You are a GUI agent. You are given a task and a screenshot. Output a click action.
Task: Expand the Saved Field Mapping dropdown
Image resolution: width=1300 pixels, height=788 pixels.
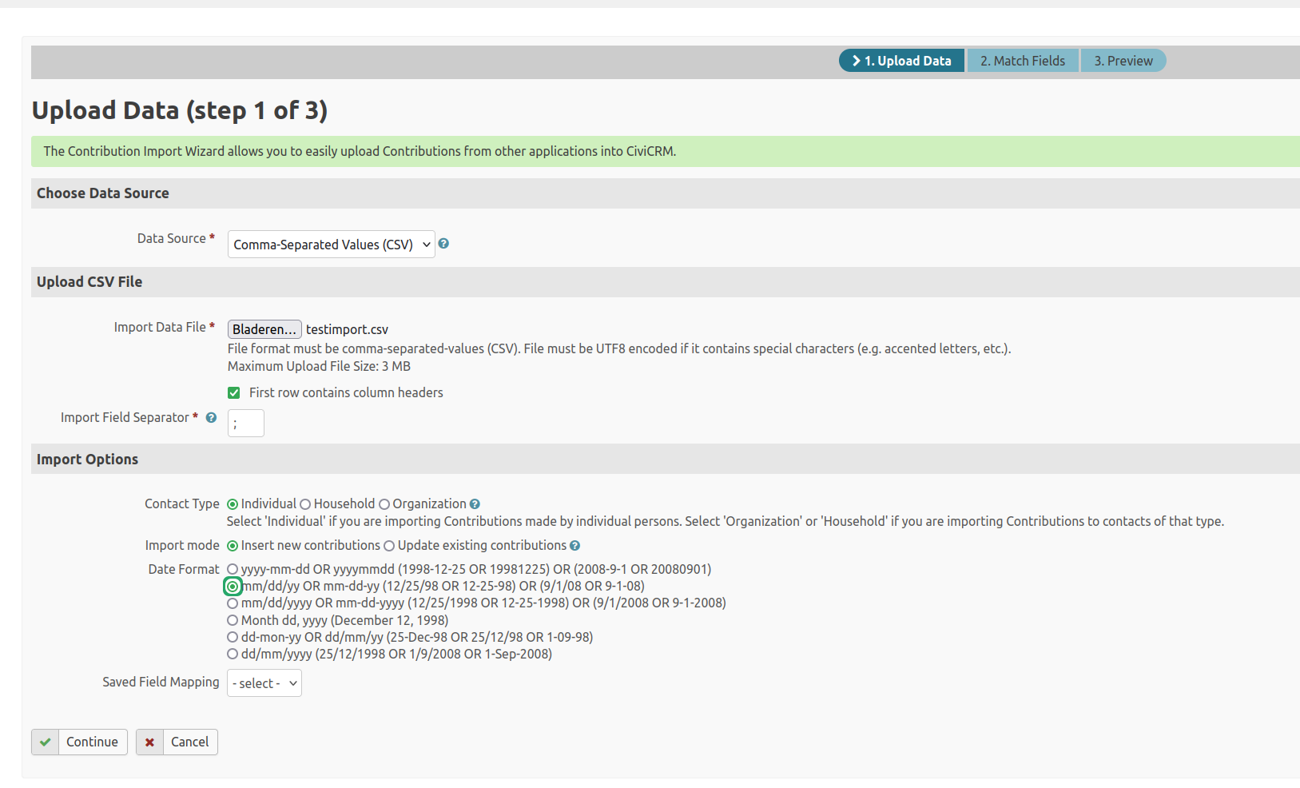pos(264,683)
